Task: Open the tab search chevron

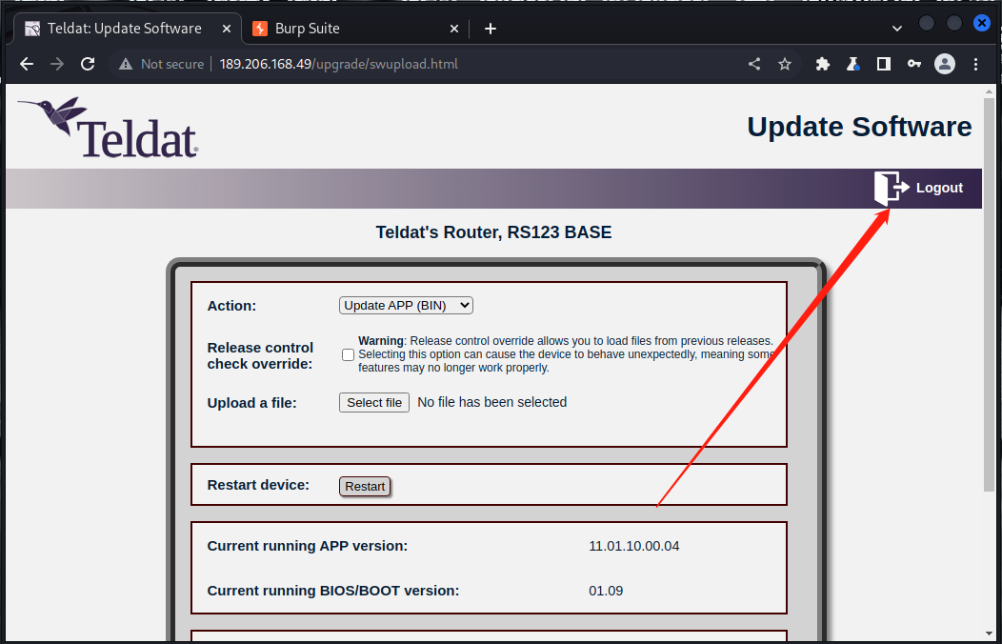Action: pyautogui.click(x=897, y=29)
